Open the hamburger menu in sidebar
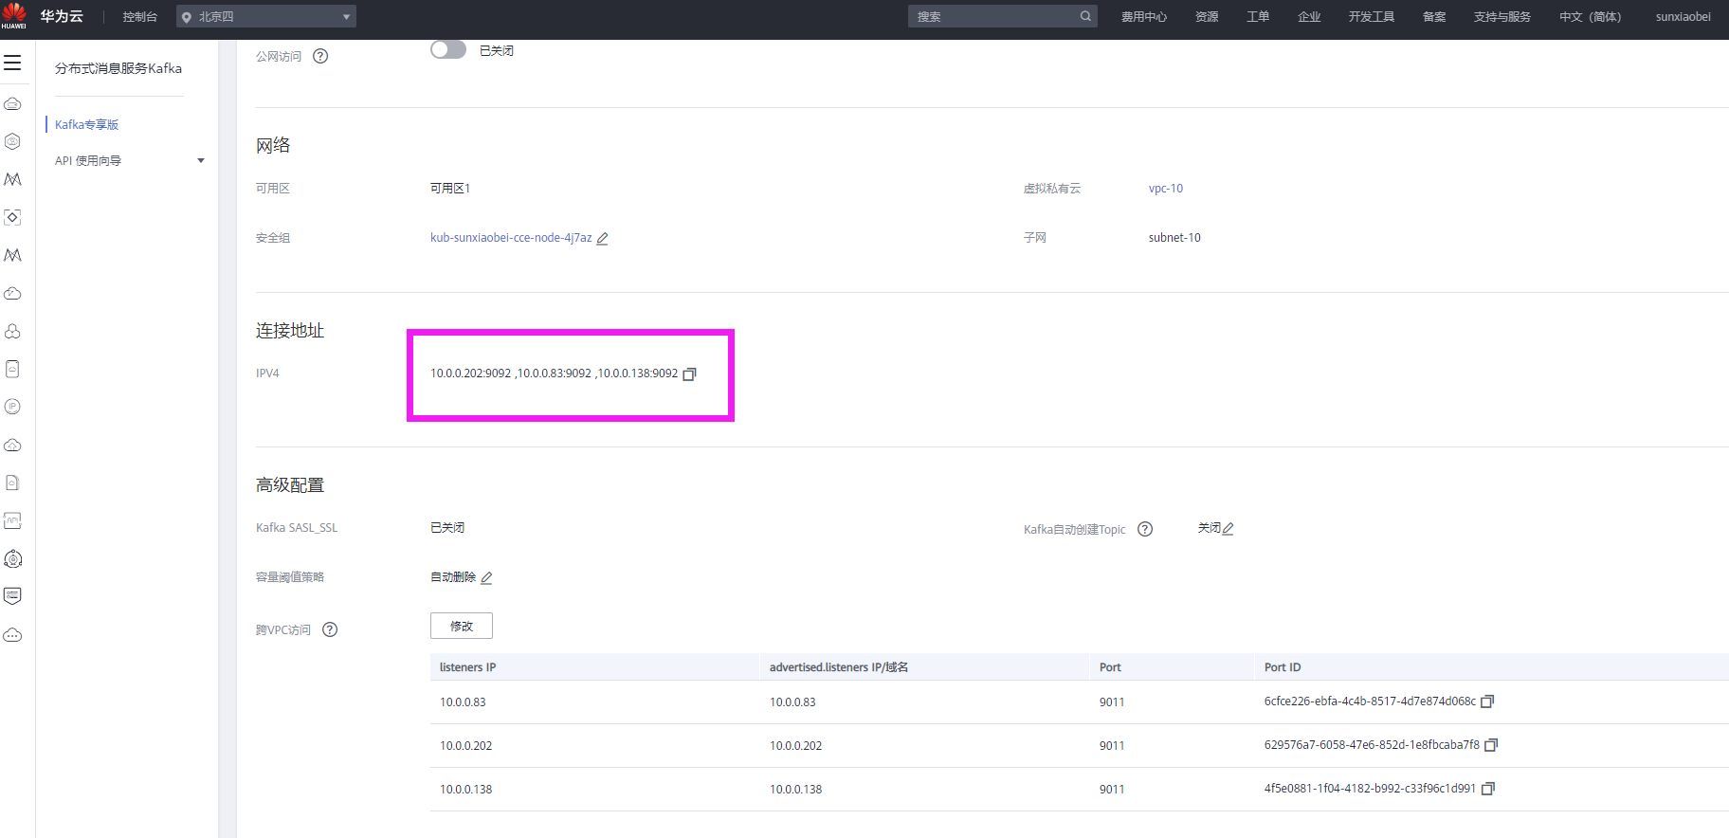 (x=12, y=63)
